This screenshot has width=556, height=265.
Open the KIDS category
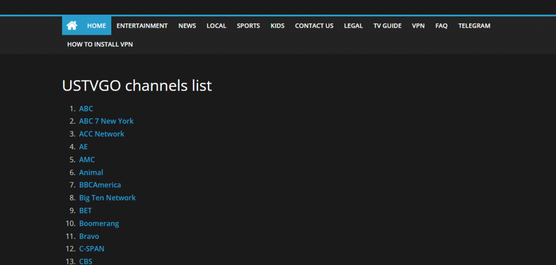point(277,26)
